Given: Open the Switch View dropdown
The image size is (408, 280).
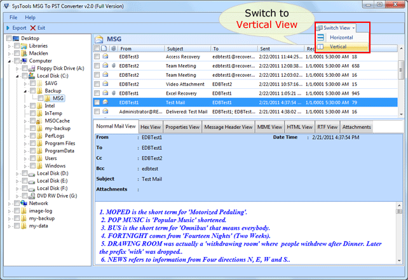Looking at the screenshot, I should coord(336,28).
